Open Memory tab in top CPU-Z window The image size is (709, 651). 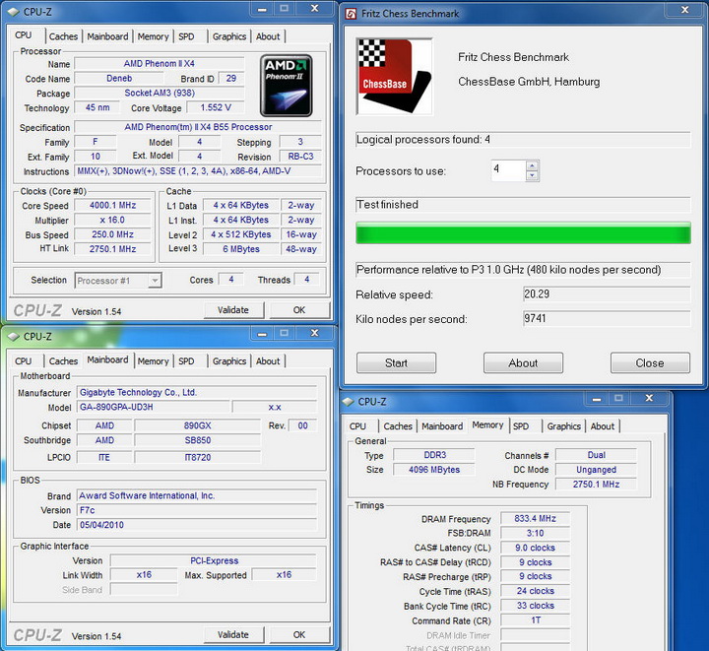pos(153,36)
